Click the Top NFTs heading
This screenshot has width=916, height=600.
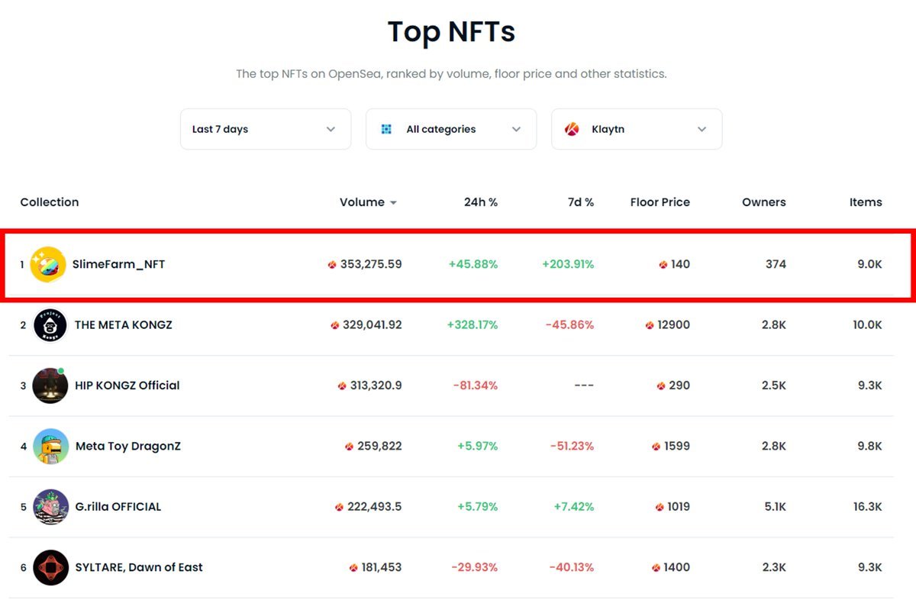(451, 32)
